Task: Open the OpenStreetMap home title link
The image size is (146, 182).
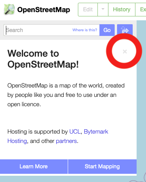Action: 43,10
